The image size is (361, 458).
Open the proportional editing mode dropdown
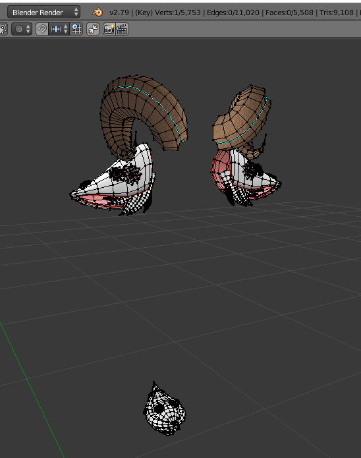coord(22,29)
